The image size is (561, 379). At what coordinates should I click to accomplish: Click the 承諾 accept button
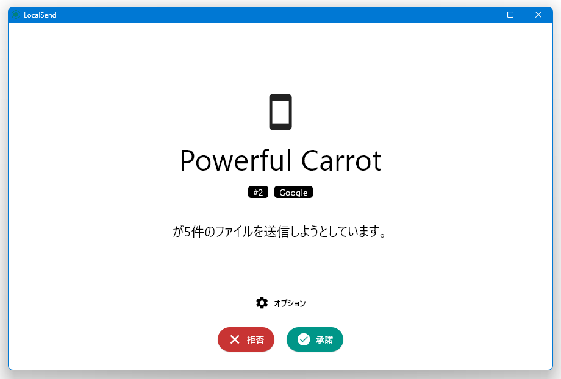315,339
